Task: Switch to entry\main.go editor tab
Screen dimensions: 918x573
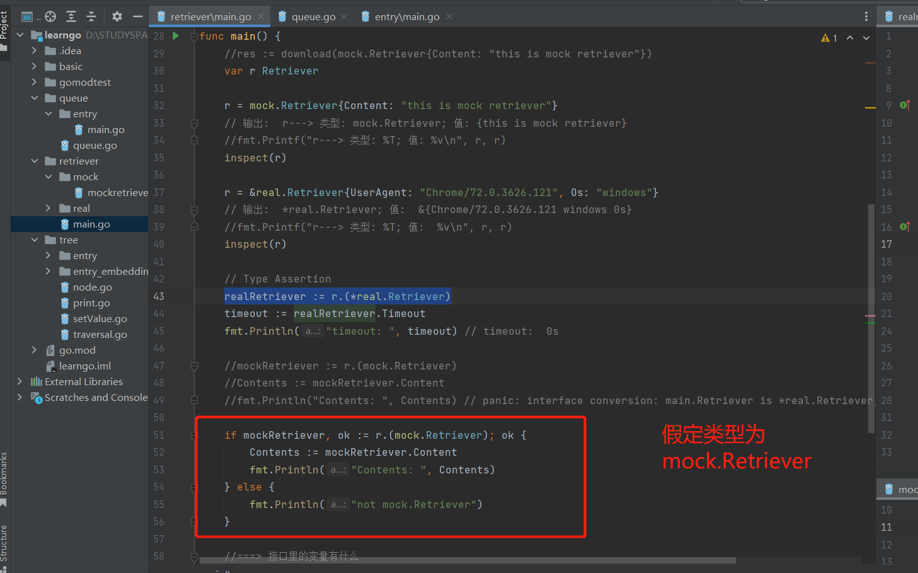Action: [407, 16]
